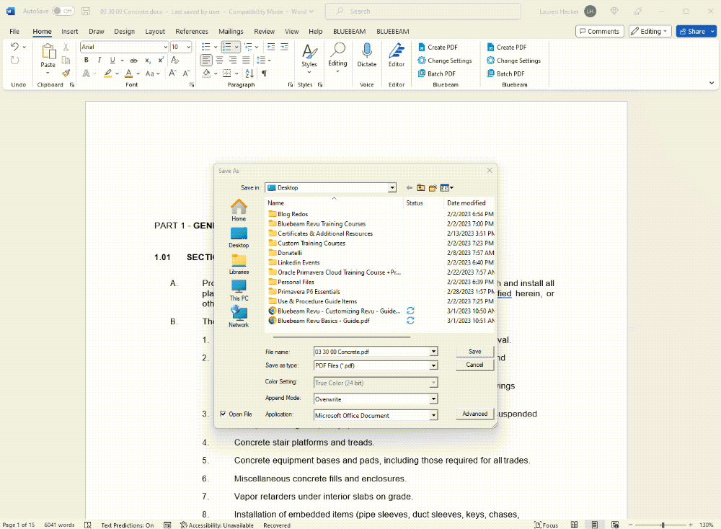This screenshot has height=529, width=721.
Task: Select the Format Painter icon
Action: (x=66, y=72)
